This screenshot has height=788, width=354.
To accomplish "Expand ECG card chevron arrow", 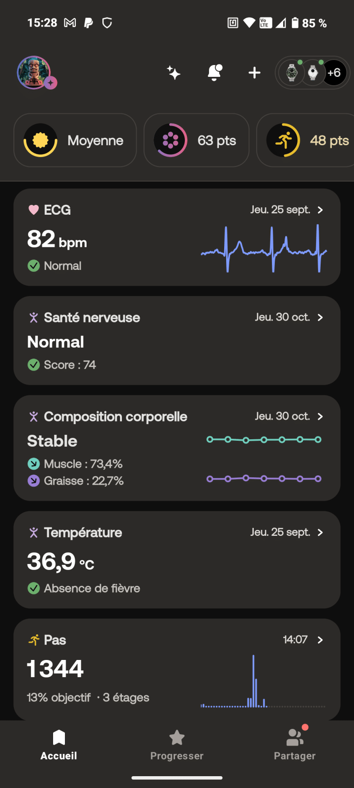I will click(321, 210).
